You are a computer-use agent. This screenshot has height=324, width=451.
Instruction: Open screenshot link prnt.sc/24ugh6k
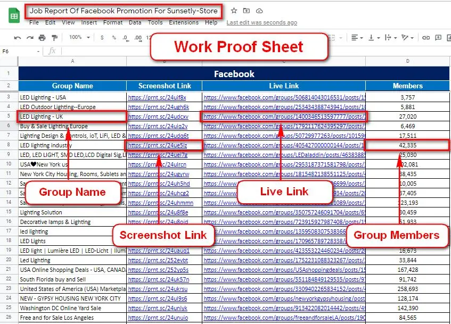pos(159,107)
